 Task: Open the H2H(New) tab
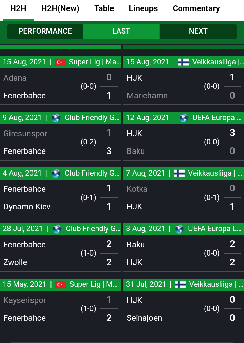(60, 8)
